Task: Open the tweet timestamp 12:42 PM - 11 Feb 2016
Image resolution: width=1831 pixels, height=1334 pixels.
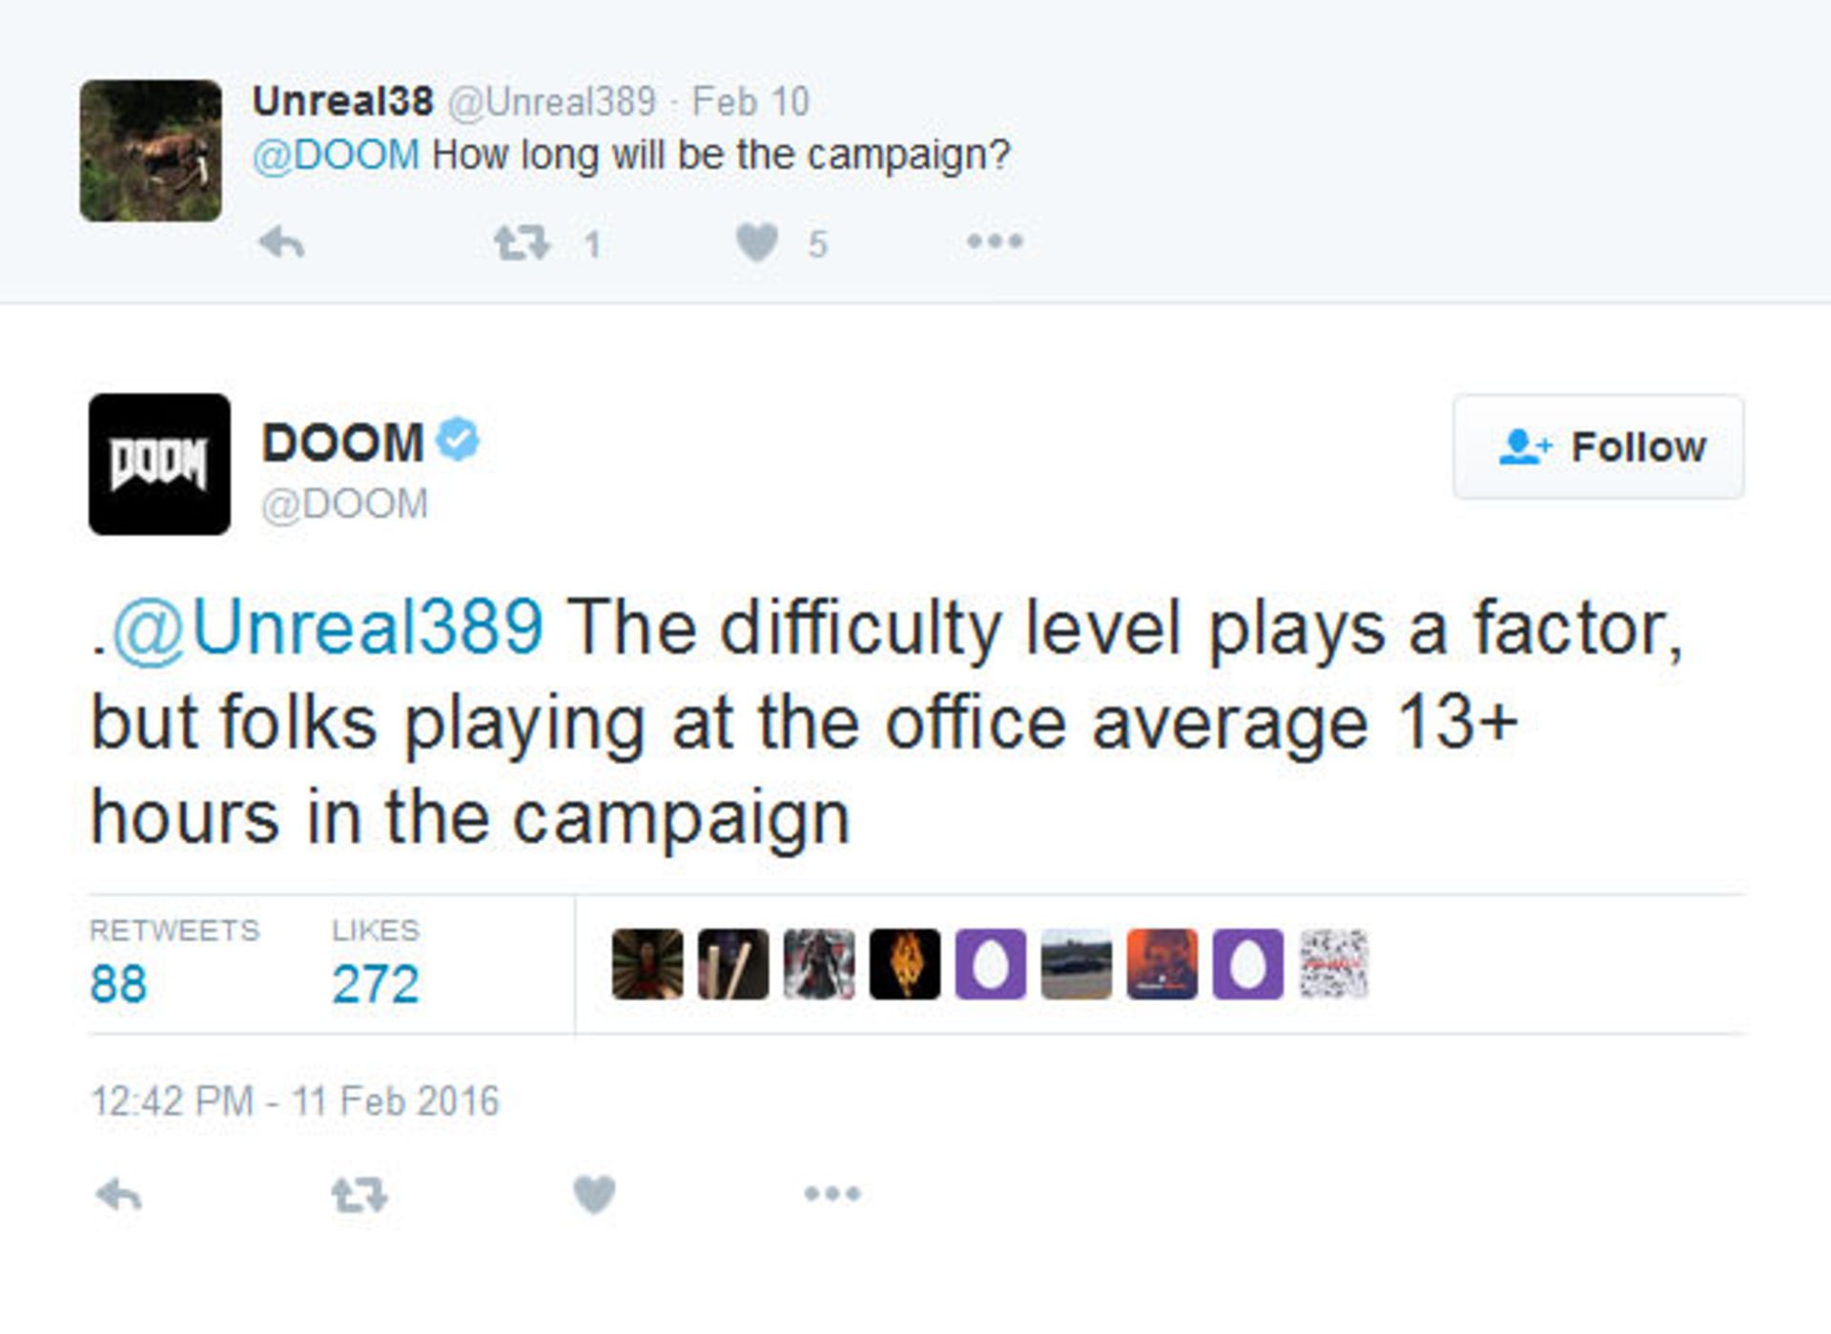Action: pyautogui.click(x=295, y=1101)
